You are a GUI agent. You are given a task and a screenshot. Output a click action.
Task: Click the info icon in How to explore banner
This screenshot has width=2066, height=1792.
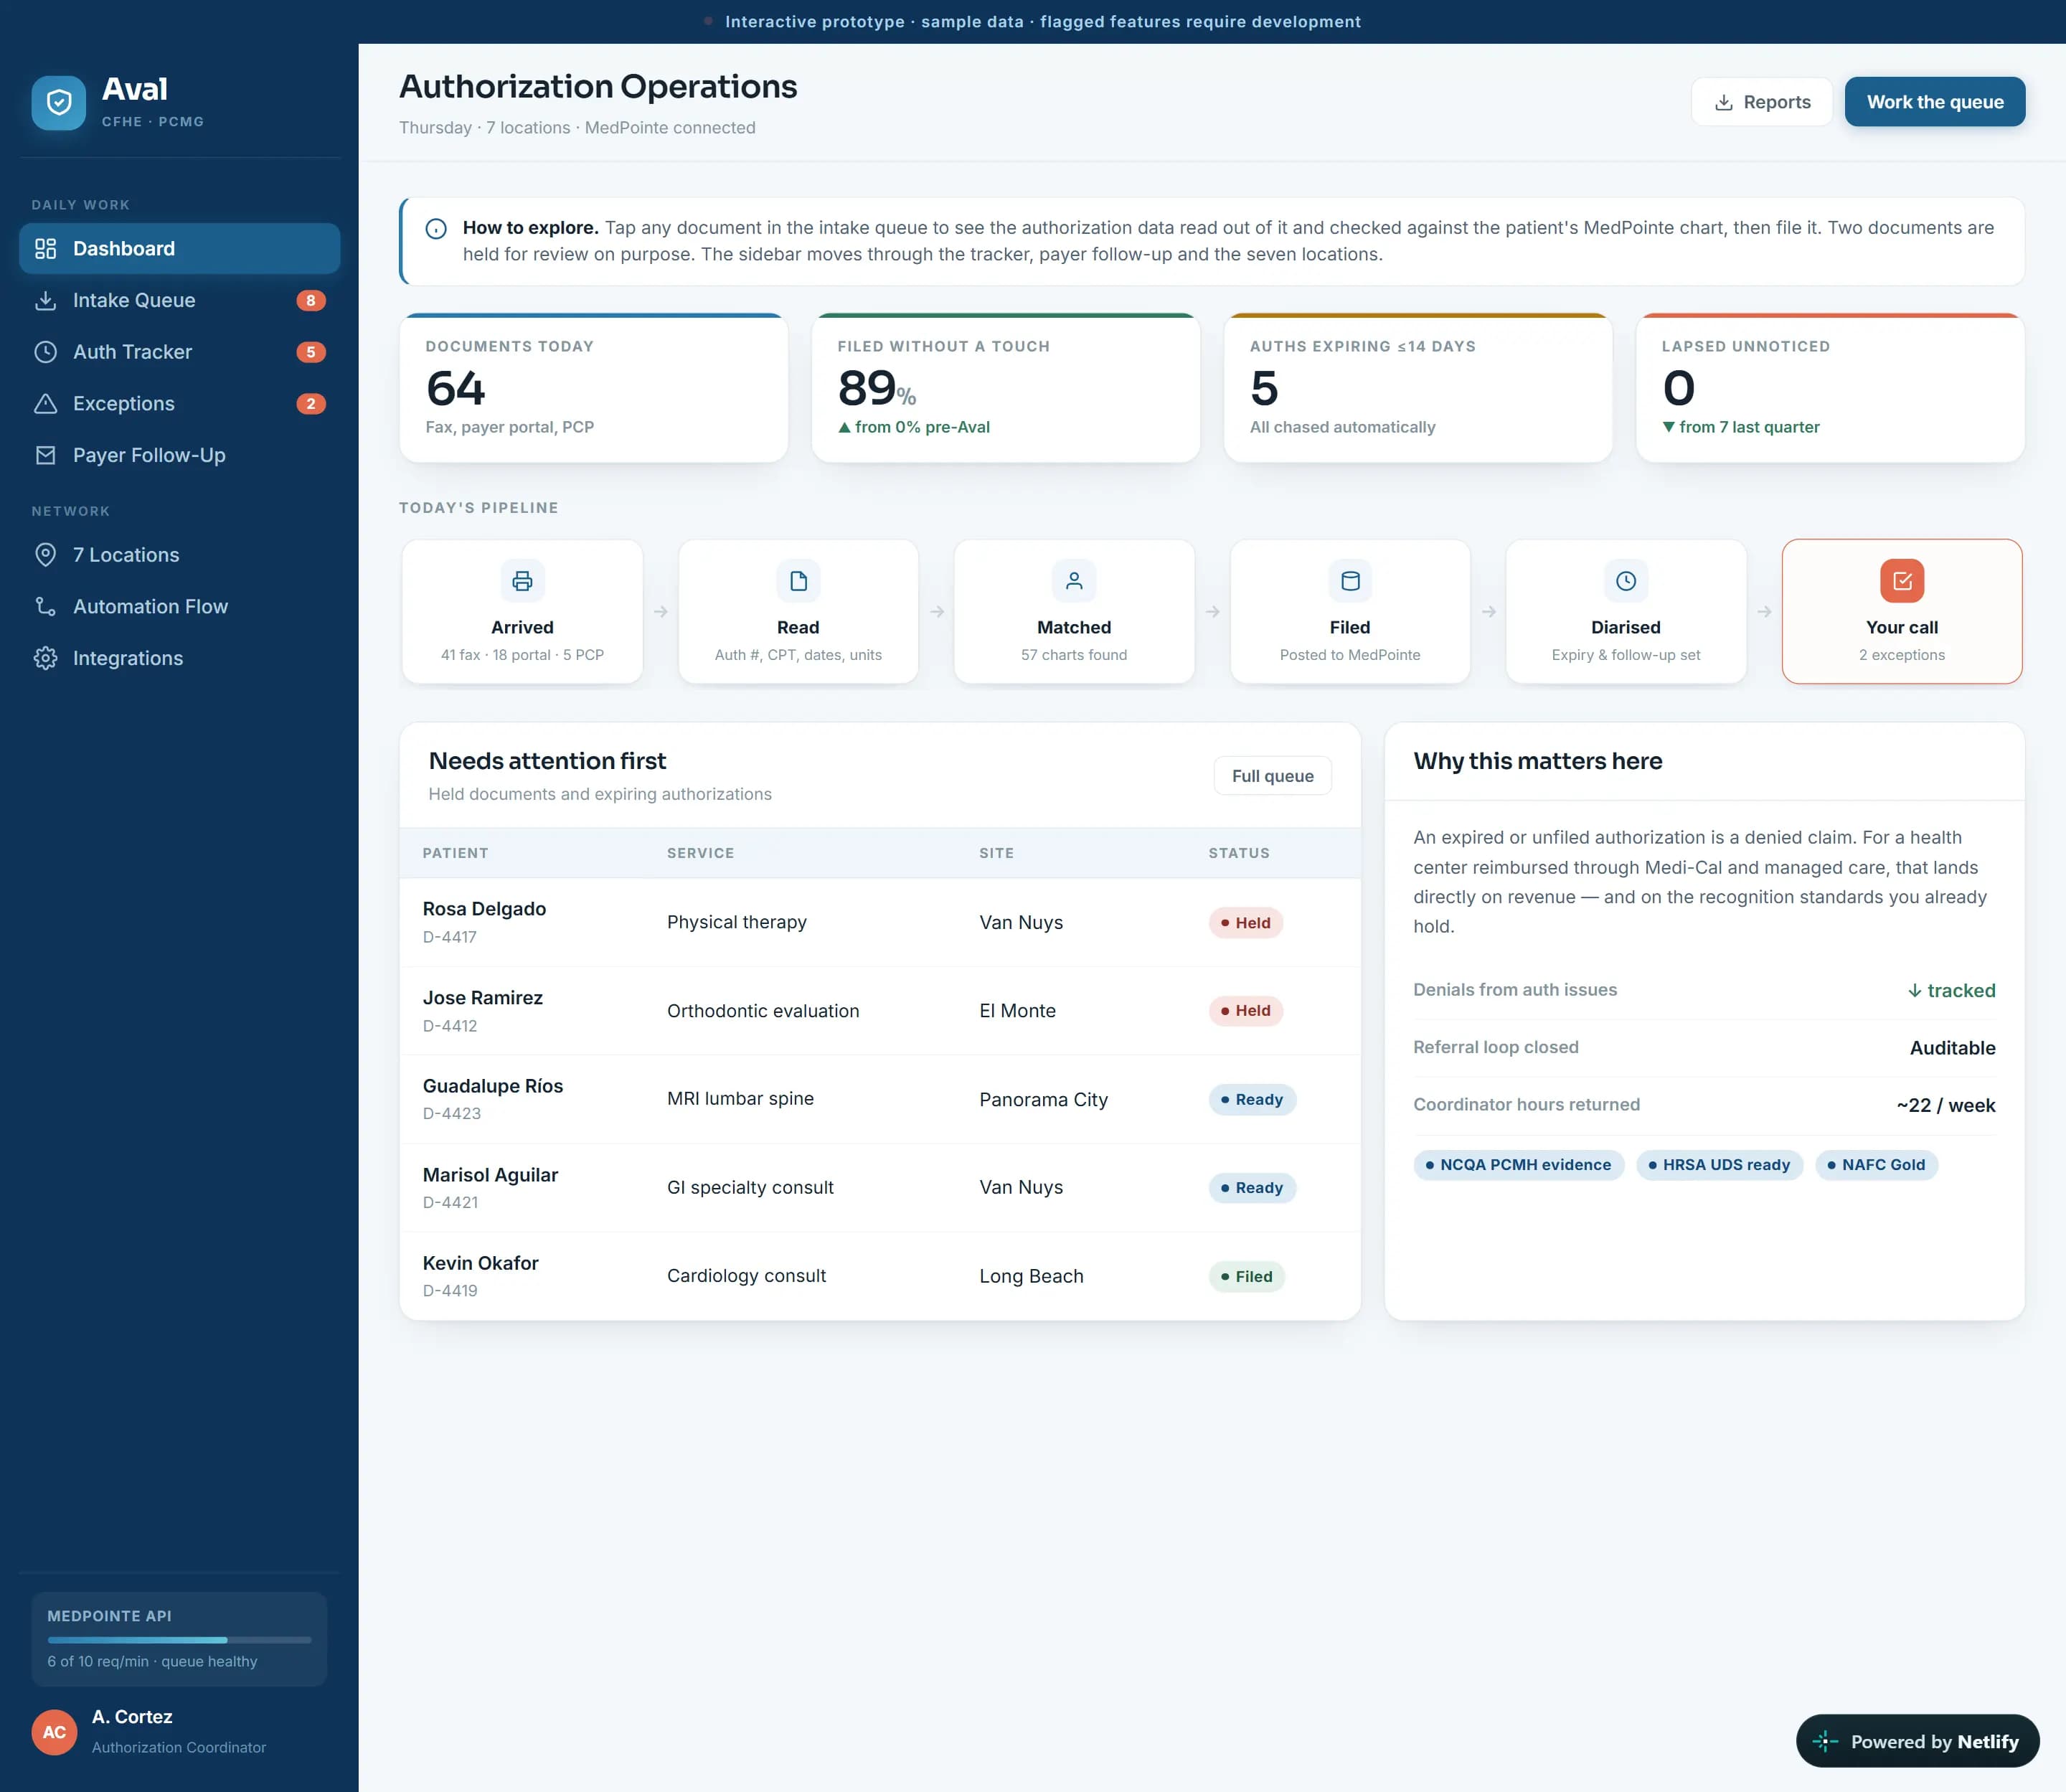point(436,229)
